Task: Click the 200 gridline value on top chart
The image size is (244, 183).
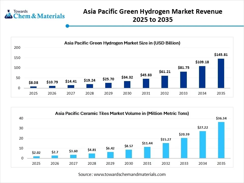Action: coord(17,48)
